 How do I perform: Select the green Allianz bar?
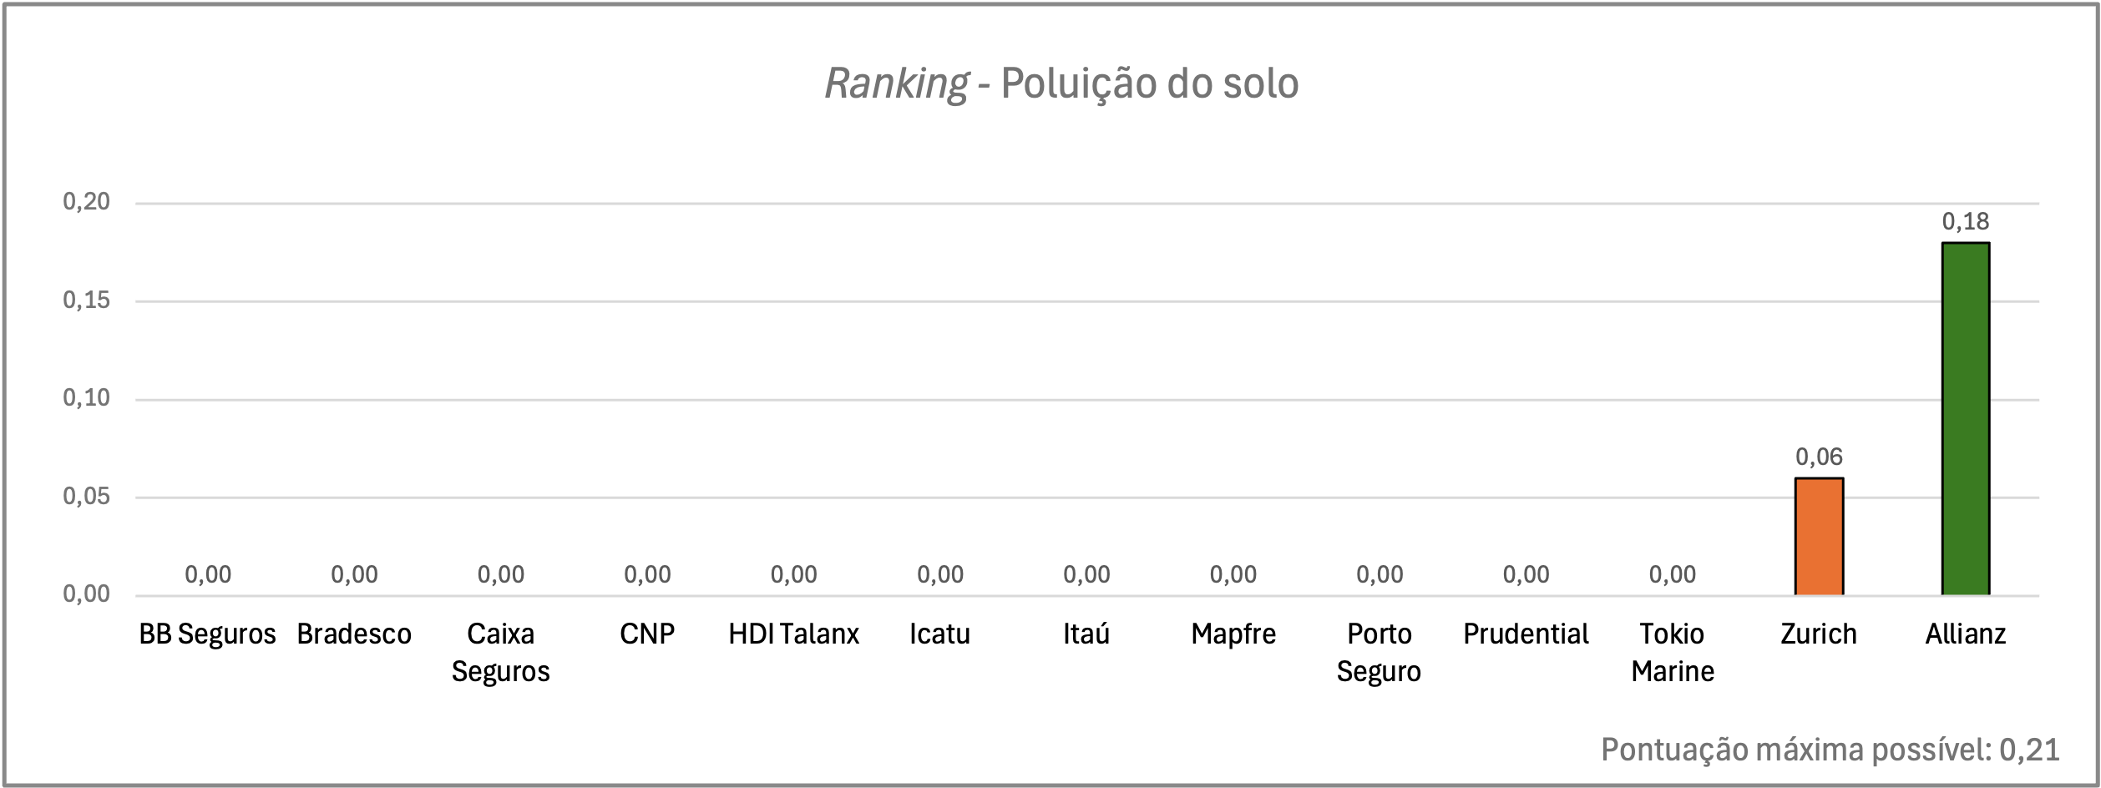point(1965,419)
